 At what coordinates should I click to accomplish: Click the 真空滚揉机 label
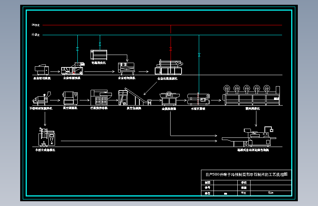click(x=70, y=108)
